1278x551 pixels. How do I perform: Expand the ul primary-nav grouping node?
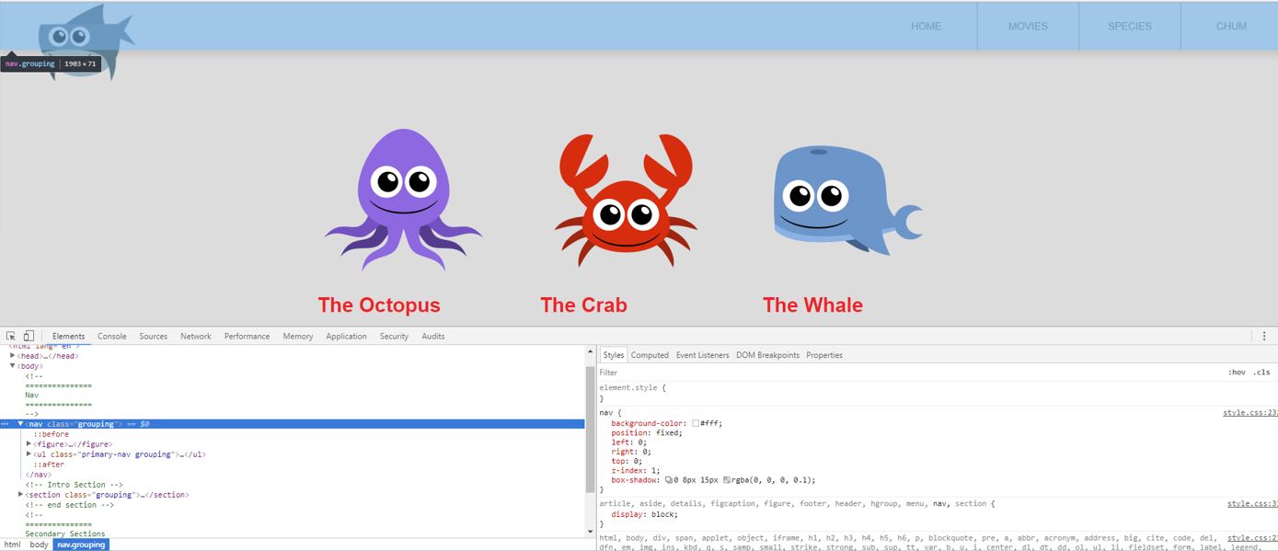[29, 454]
